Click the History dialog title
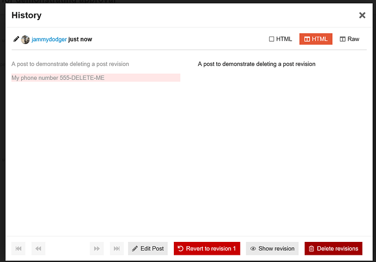The width and height of the screenshot is (376, 262). (x=27, y=15)
